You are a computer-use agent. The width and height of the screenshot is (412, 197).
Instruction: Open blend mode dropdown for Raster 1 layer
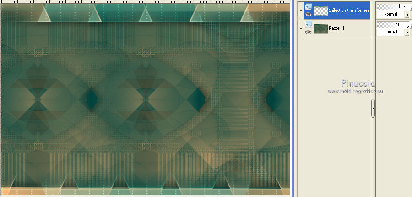coord(407,32)
